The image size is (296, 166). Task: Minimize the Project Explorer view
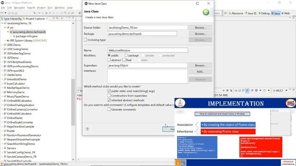pos(69,18)
